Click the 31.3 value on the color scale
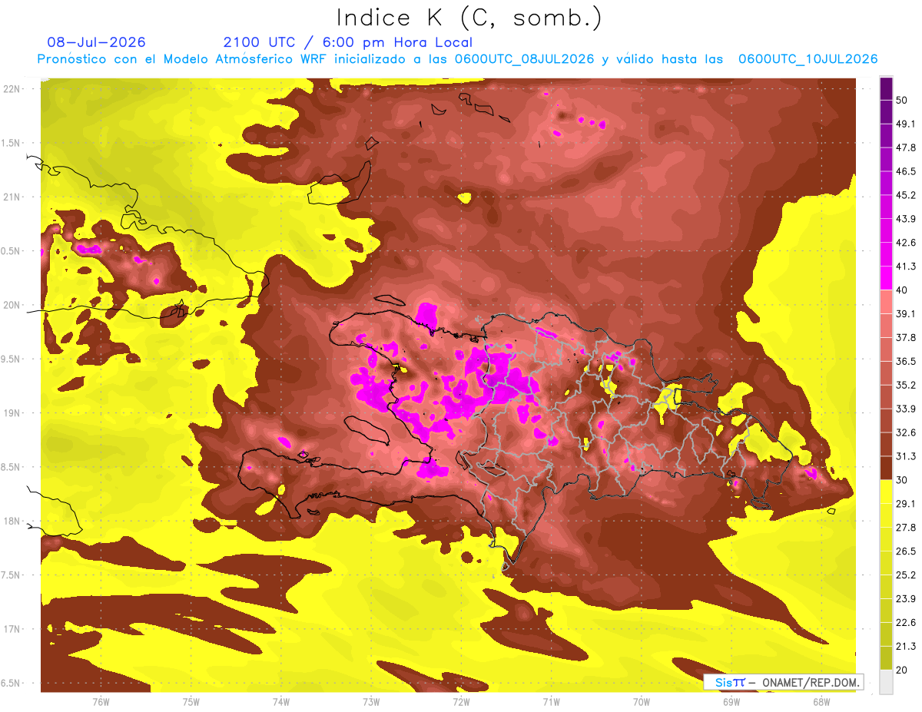Screen dimensions: 922x712 click(906, 456)
